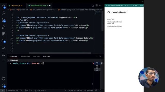Screen dimensions: 165x92
Task: Click the first div breadcrumb
Action: [12, 10]
